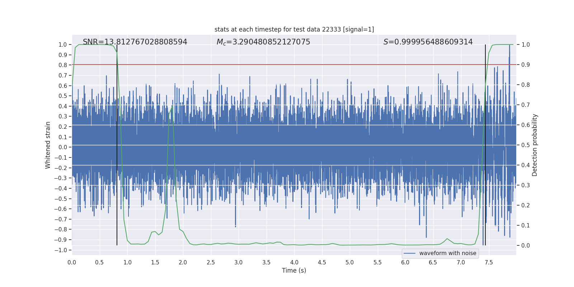Click the 0.0 tick on detection probability axis
574x287 pixels.
[526, 246]
